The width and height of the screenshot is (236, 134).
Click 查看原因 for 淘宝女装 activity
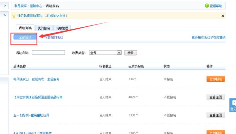[x=215, y=97]
